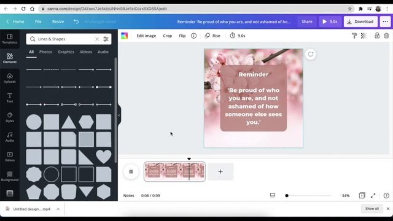
Task: Delete the selected element with trash icon
Action: [x=386, y=36]
